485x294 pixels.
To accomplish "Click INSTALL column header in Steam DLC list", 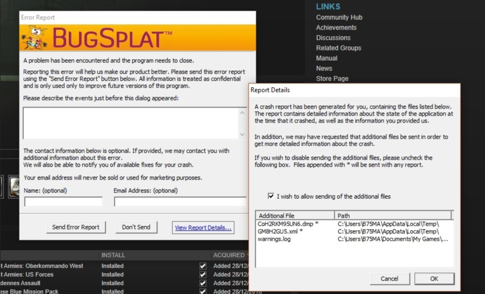I will (x=113, y=255).
